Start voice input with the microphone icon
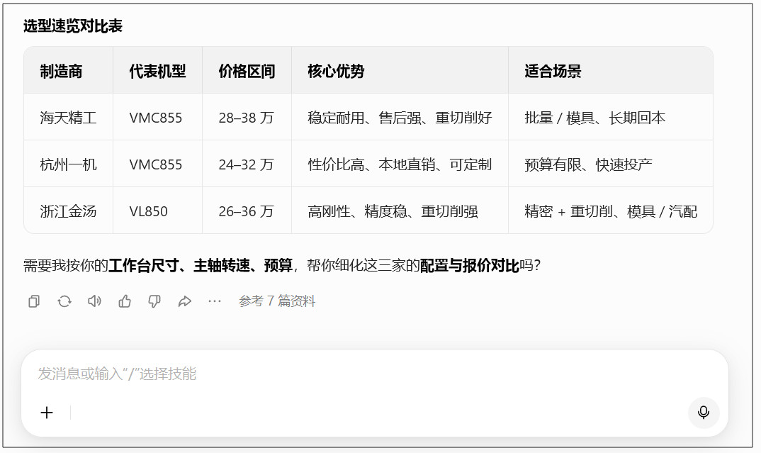This screenshot has width=761, height=453. click(x=703, y=413)
